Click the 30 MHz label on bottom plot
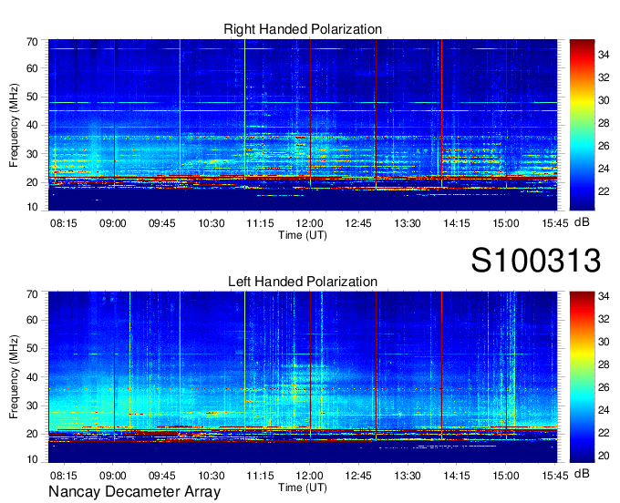Screen dimensions: 620x503 32,405
